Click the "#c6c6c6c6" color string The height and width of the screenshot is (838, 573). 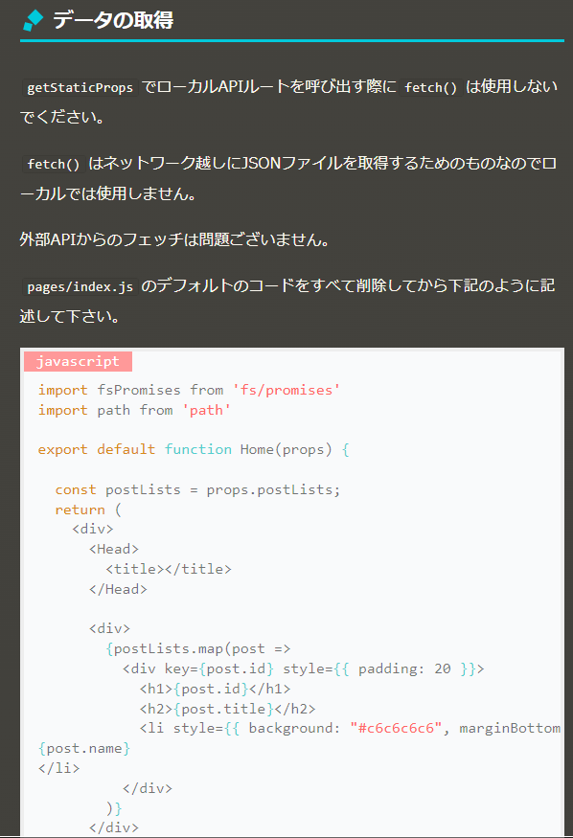click(x=396, y=729)
